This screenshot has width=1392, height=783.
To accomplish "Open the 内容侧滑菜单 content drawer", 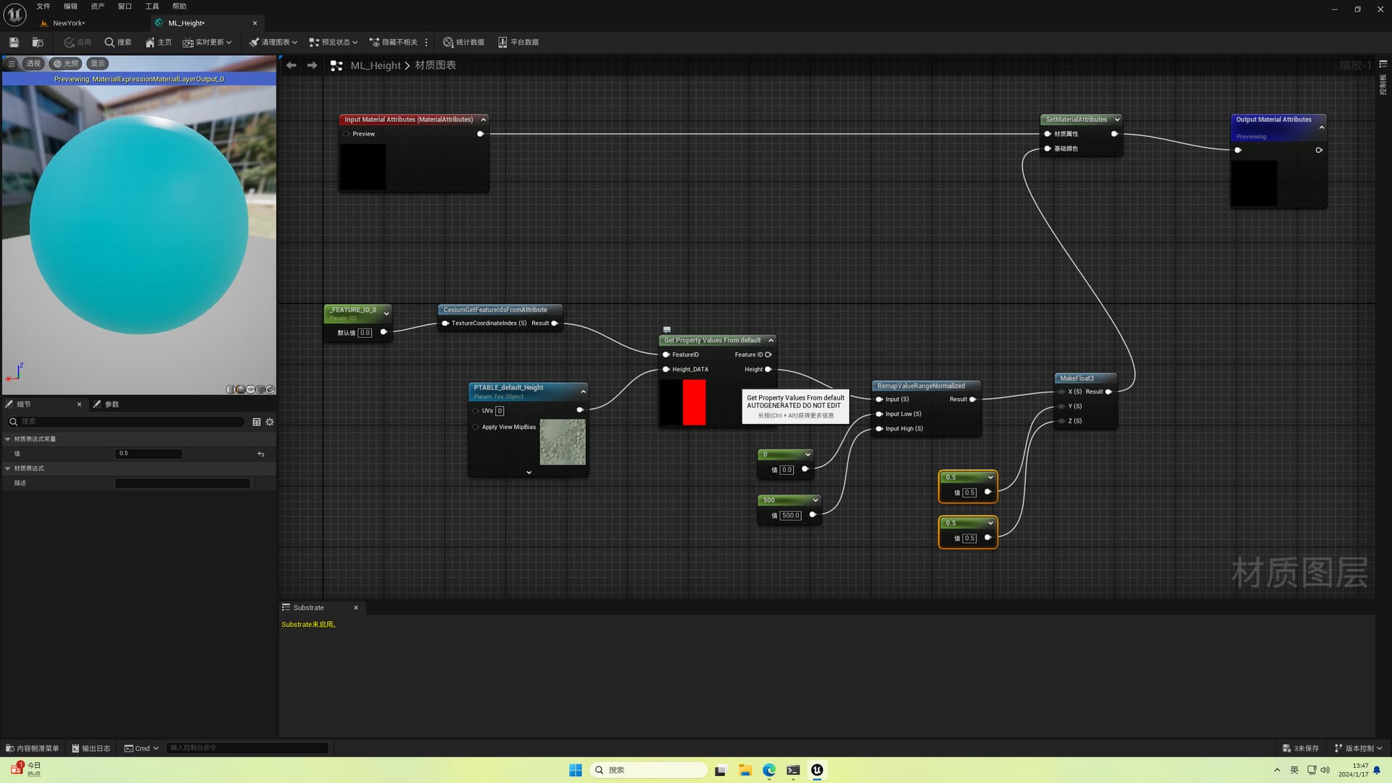I will point(32,748).
